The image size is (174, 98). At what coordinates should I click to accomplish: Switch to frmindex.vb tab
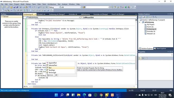pyautogui.click(x=73, y=14)
